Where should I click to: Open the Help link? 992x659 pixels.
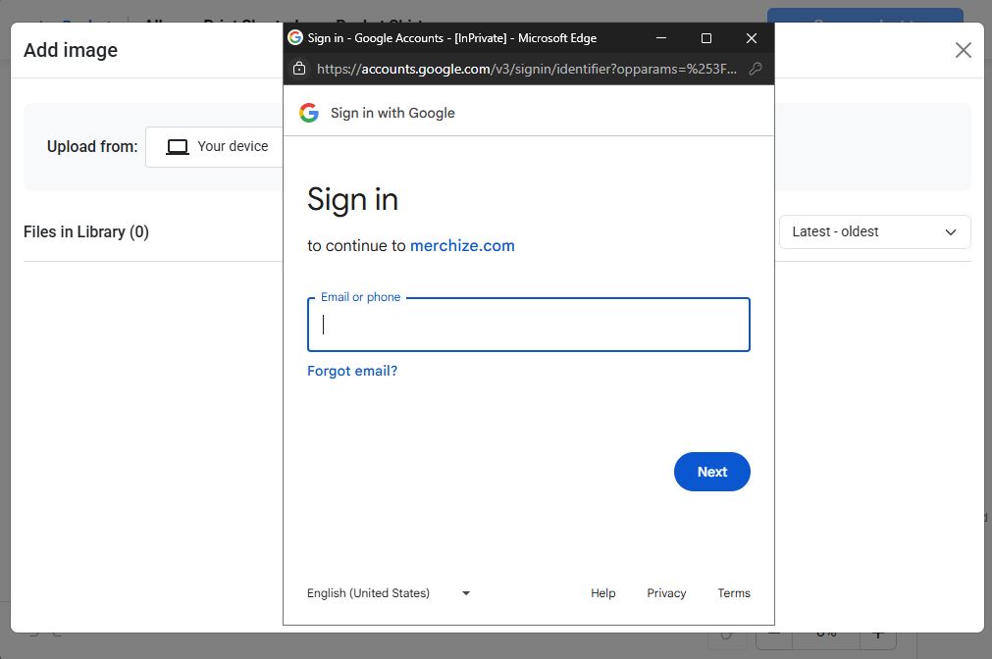click(602, 593)
